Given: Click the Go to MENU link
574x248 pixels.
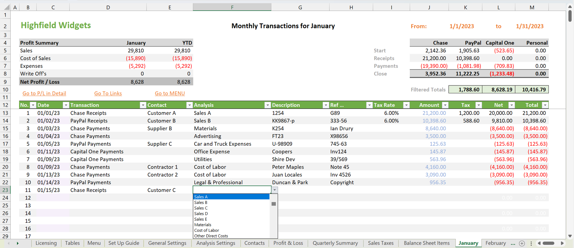Looking at the screenshot, I should coord(170,93).
